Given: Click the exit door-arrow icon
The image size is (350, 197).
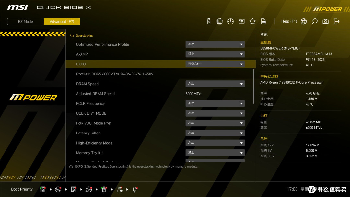Looking at the screenshot, I should [337, 21].
